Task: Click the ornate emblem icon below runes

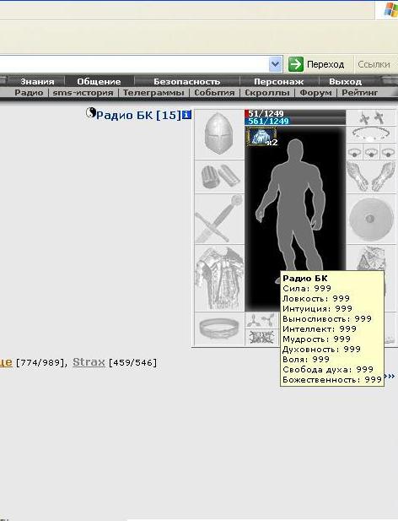Action: click(261, 338)
